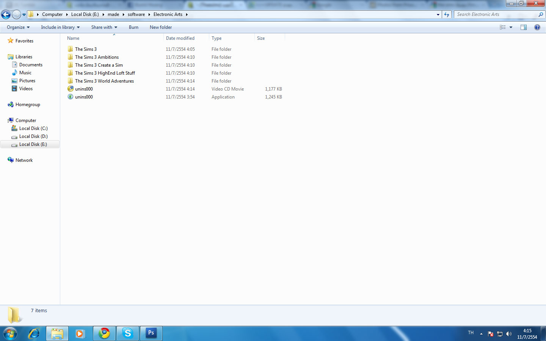Change view with the view icon
The height and width of the screenshot is (341, 546).
(503, 27)
